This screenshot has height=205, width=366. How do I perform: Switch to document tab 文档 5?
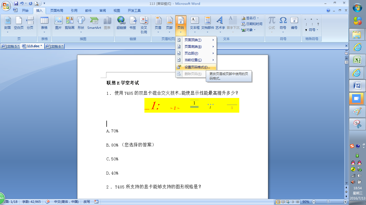(11, 46)
